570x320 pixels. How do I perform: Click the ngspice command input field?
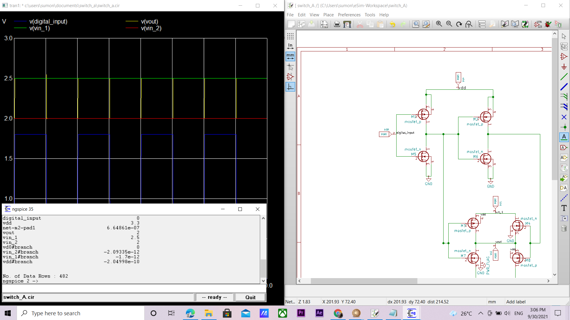[134, 289]
